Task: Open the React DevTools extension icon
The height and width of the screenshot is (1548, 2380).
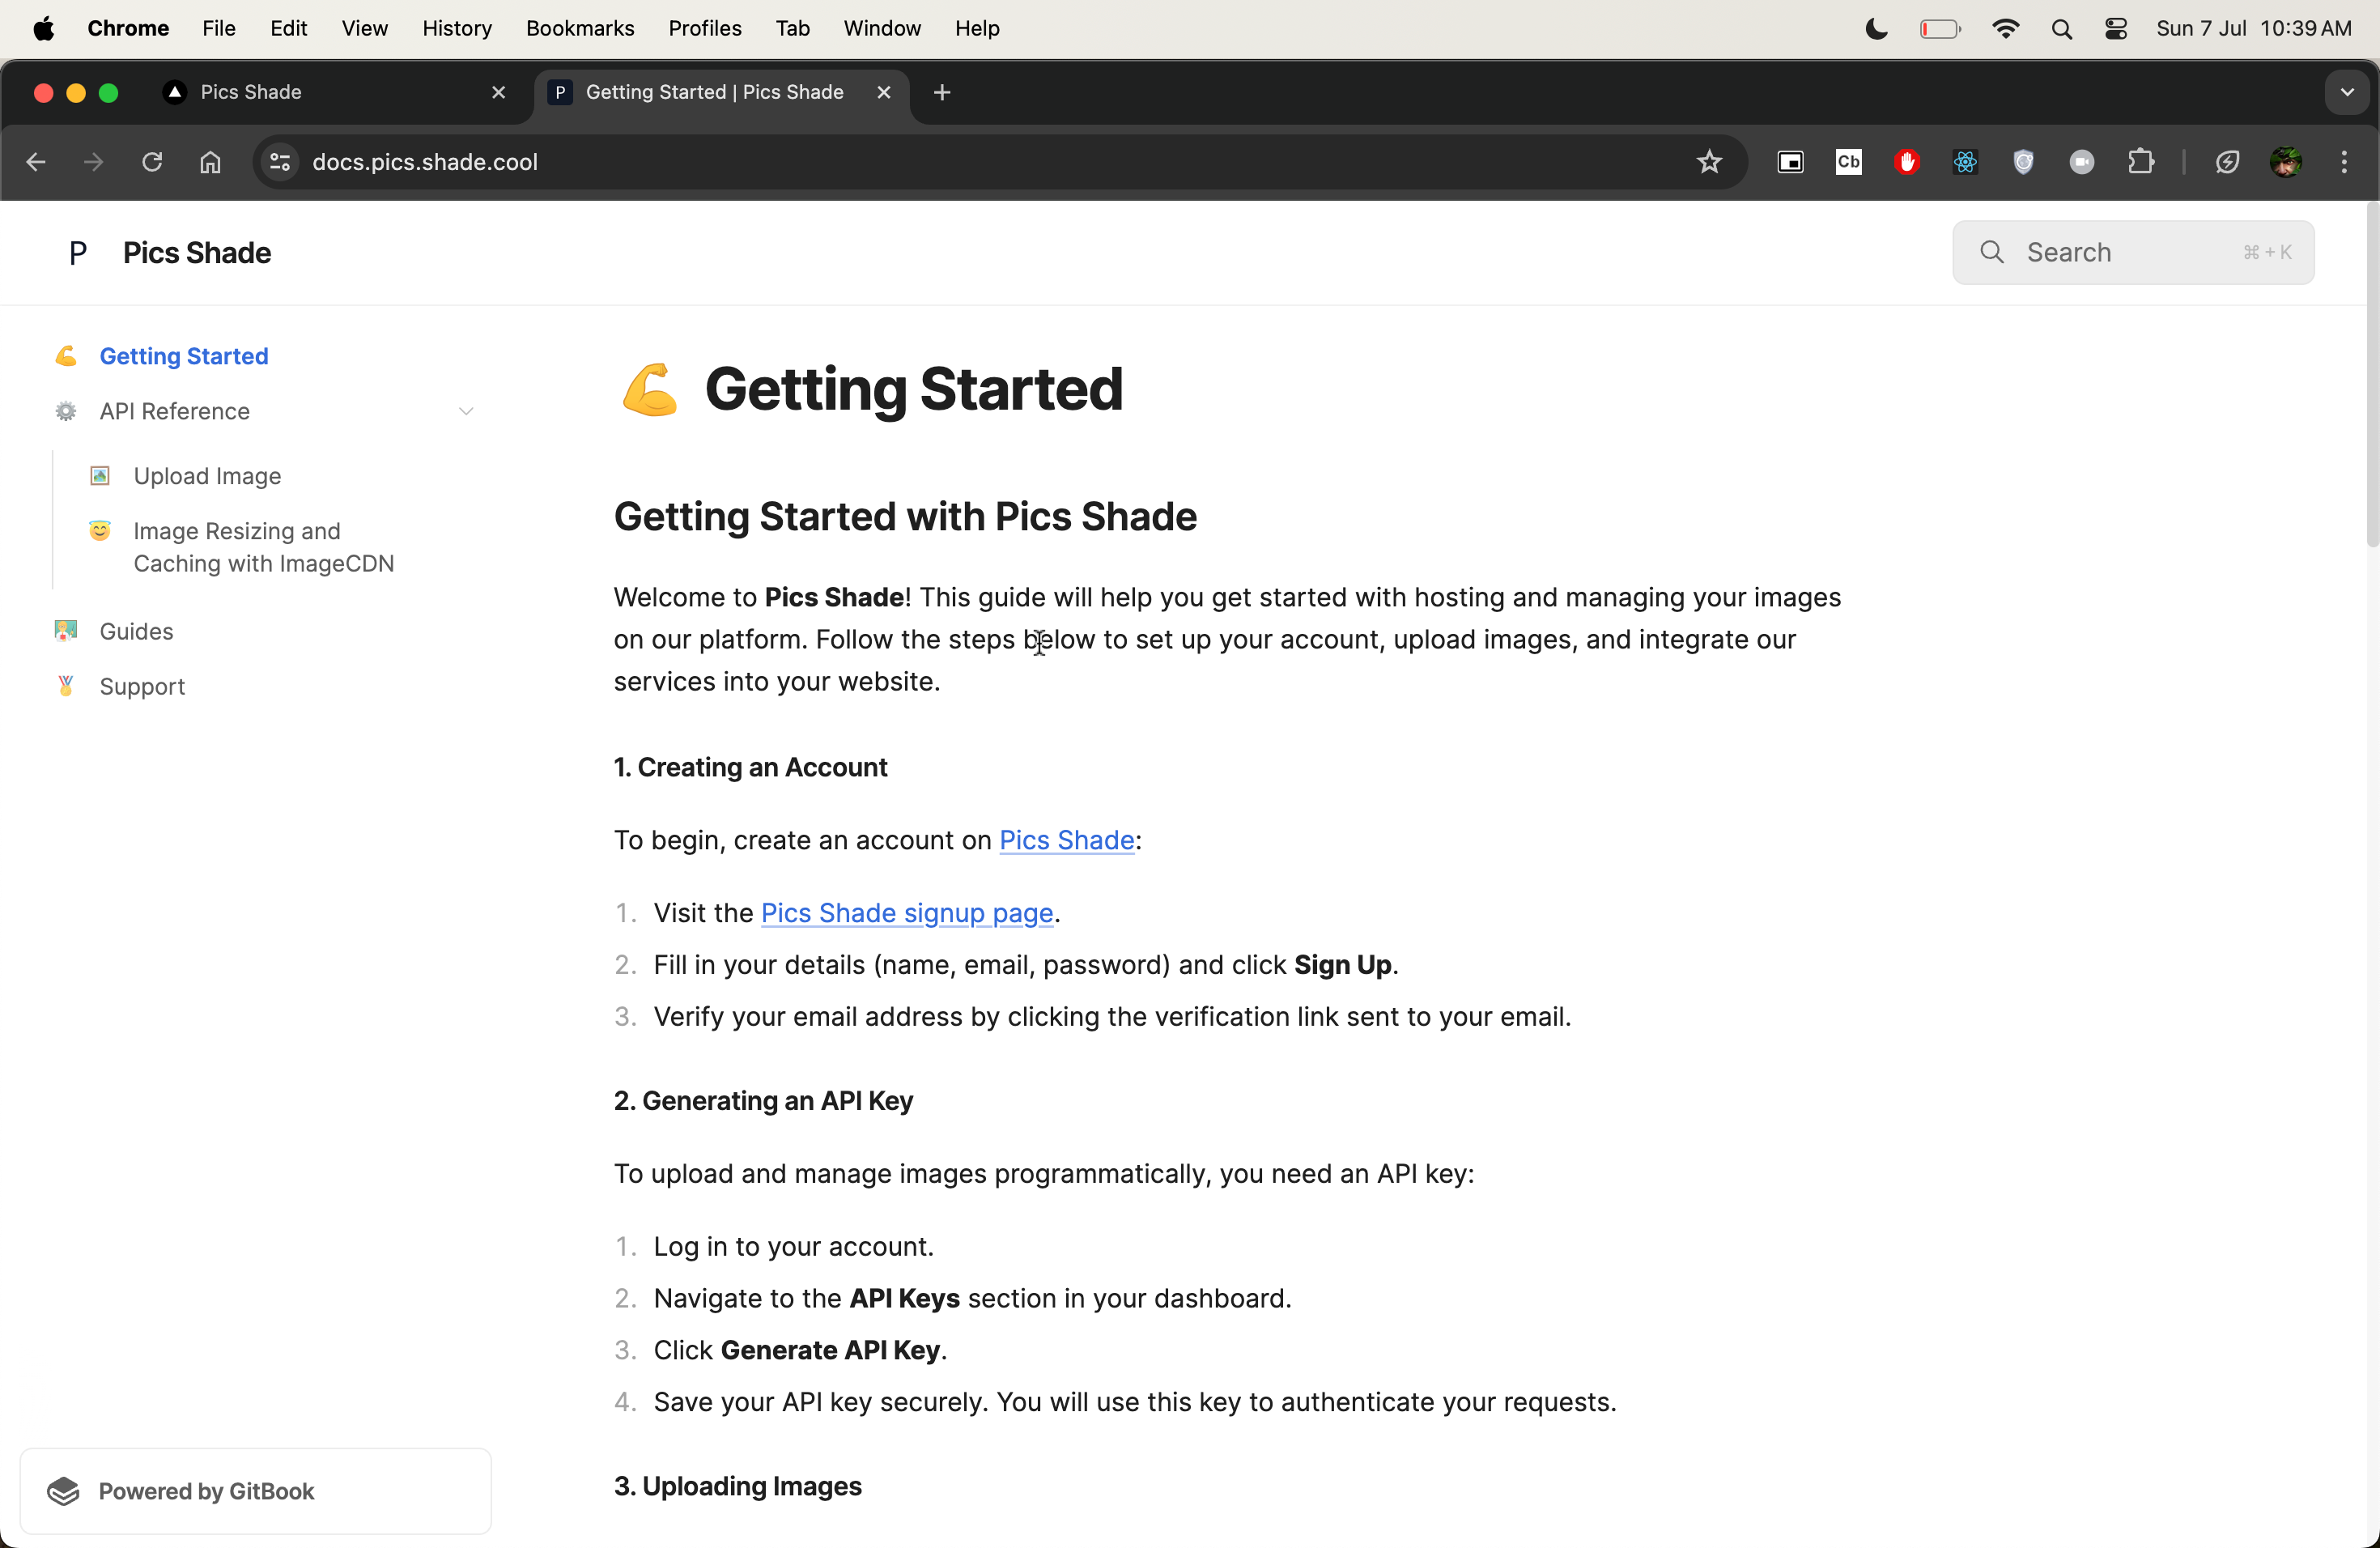Action: (1965, 162)
